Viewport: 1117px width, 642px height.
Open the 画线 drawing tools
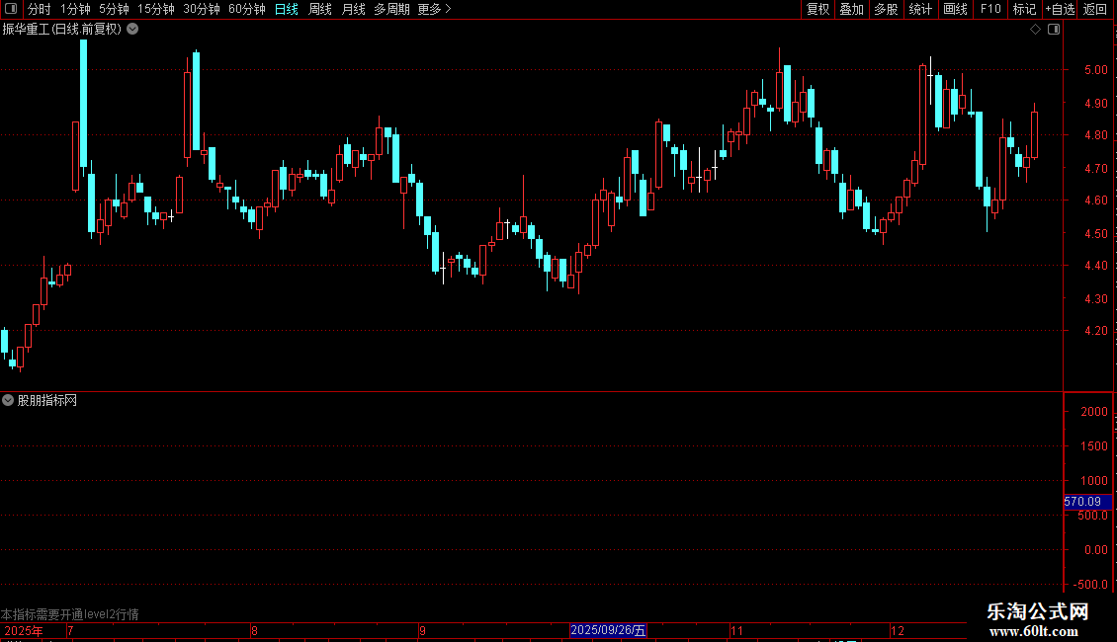pyautogui.click(x=955, y=9)
